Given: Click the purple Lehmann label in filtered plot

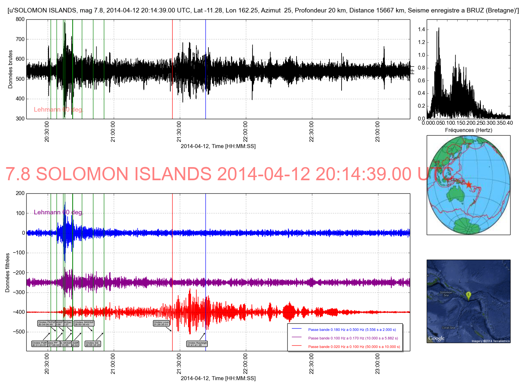Looking at the screenshot, I should coord(58,212).
